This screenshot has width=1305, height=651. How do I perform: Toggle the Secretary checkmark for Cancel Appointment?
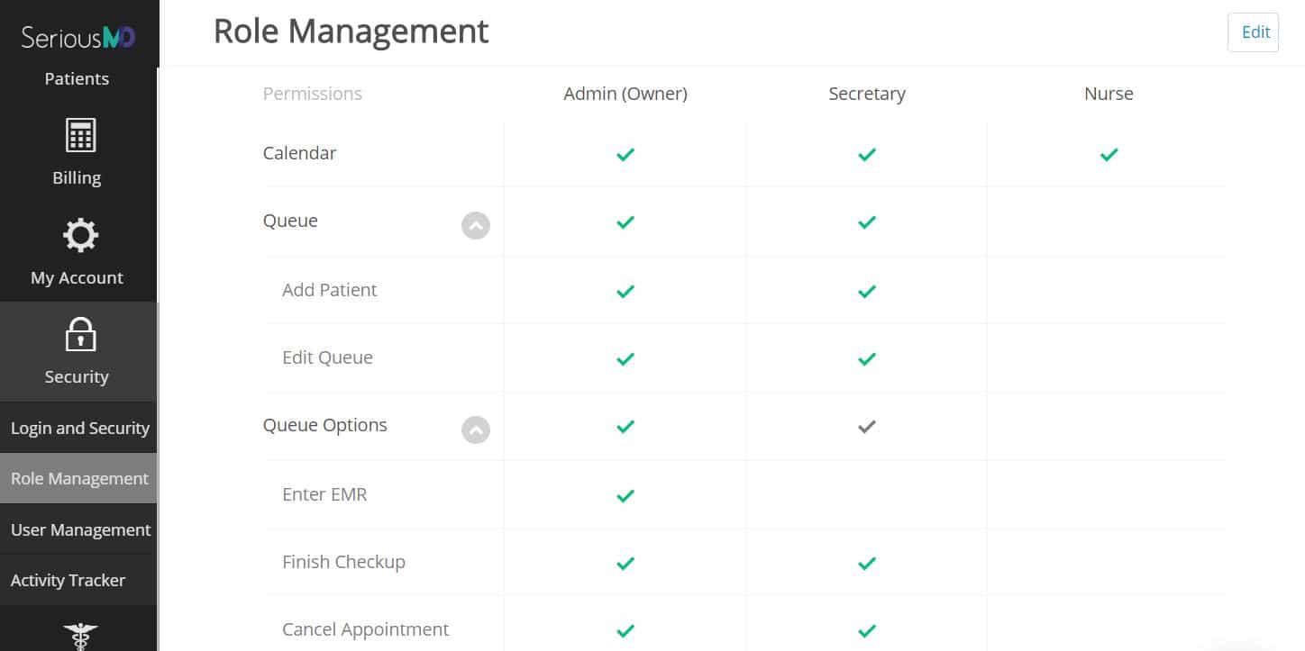(867, 630)
